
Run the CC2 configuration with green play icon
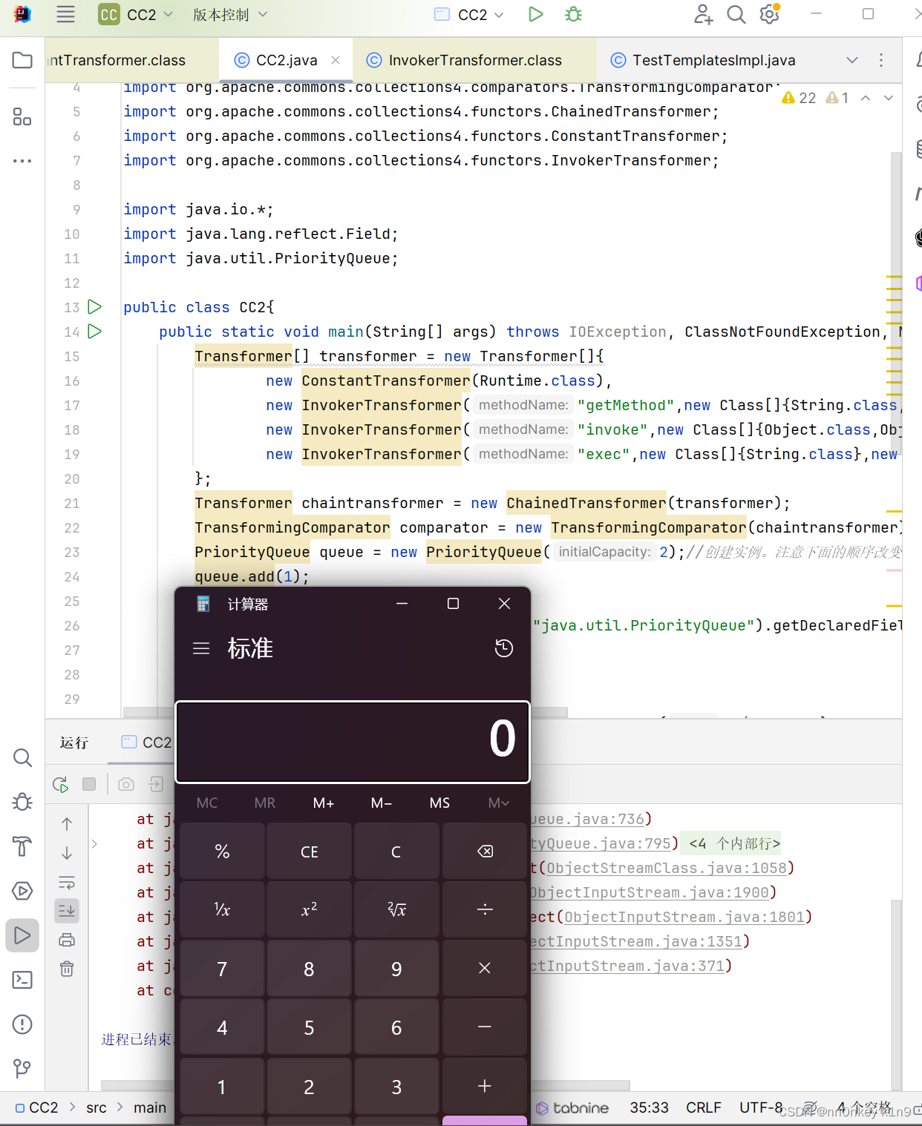[x=535, y=15]
